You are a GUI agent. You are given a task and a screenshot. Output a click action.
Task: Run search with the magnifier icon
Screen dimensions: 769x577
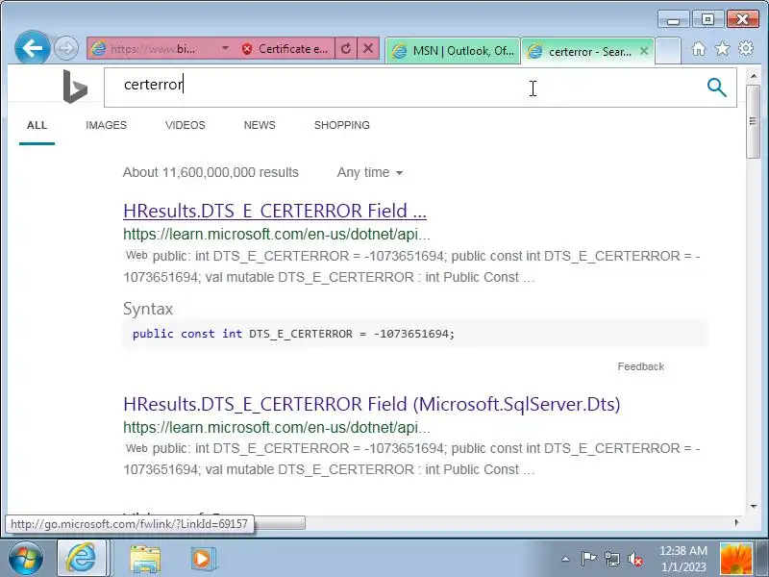click(716, 88)
